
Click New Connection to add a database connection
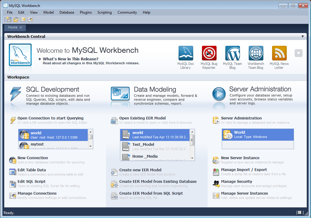[32, 158]
